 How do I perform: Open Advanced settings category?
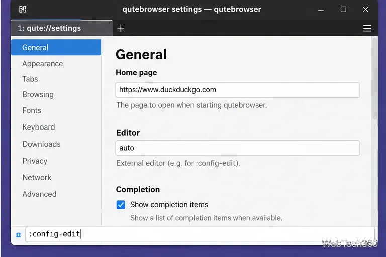39,194
